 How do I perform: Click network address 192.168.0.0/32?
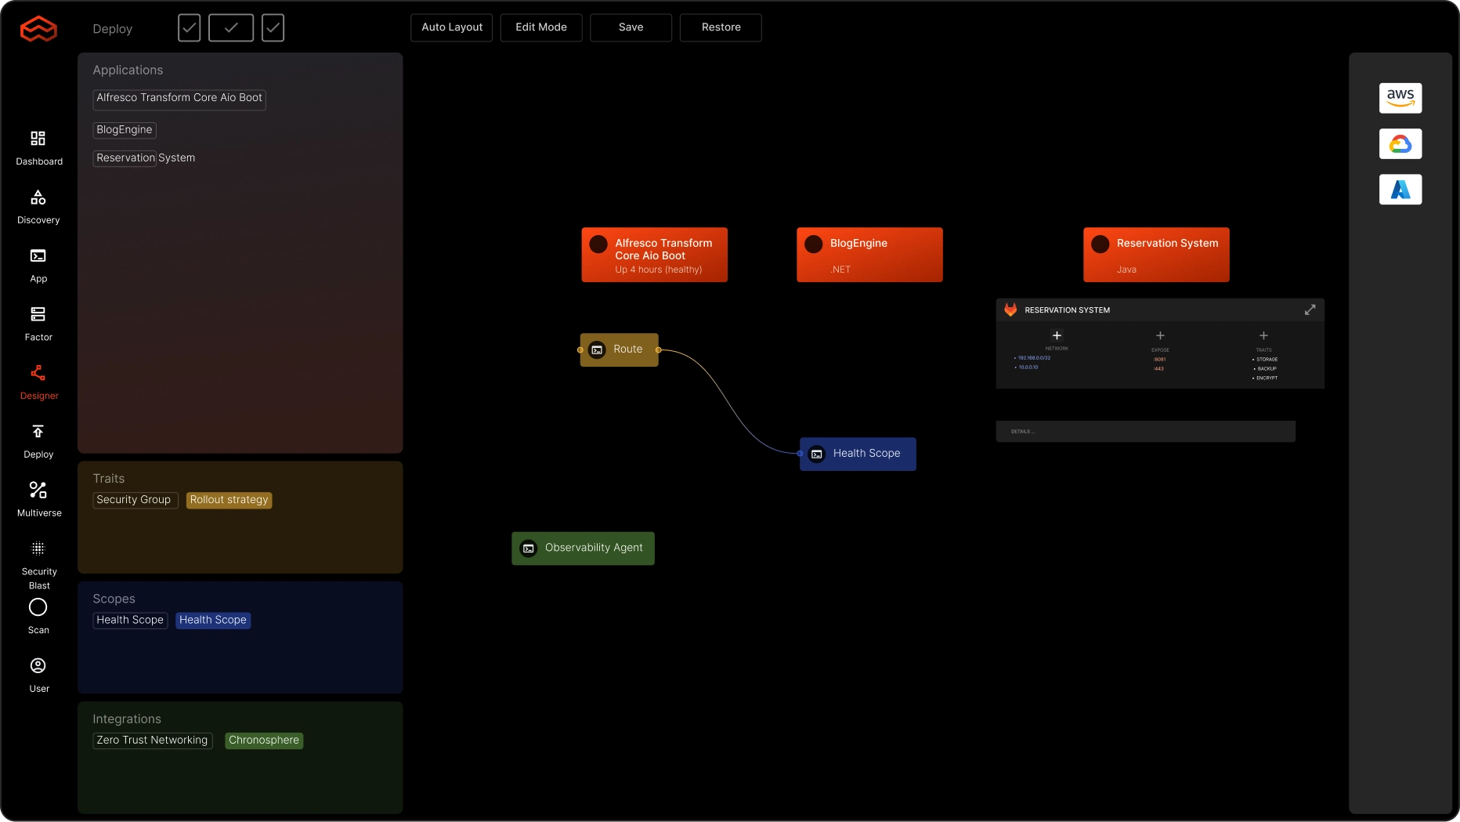(x=1034, y=358)
